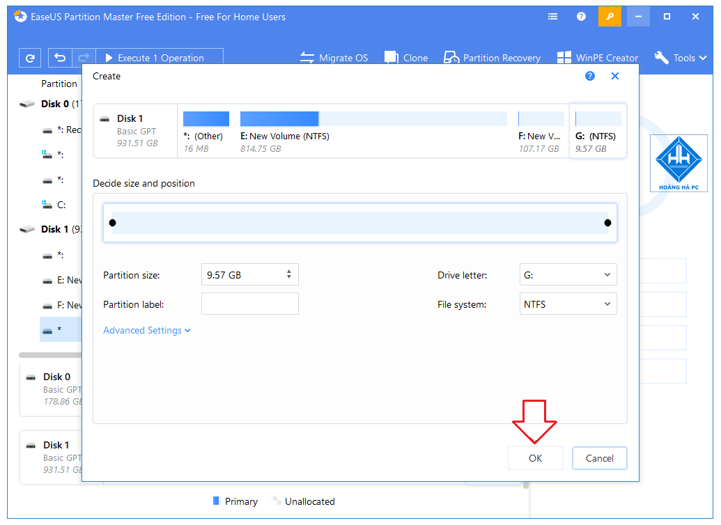The width and height of the screenshot is (721, 525).
Task: Open the Migrate OS tool
Action: click(x=334, y=58)
